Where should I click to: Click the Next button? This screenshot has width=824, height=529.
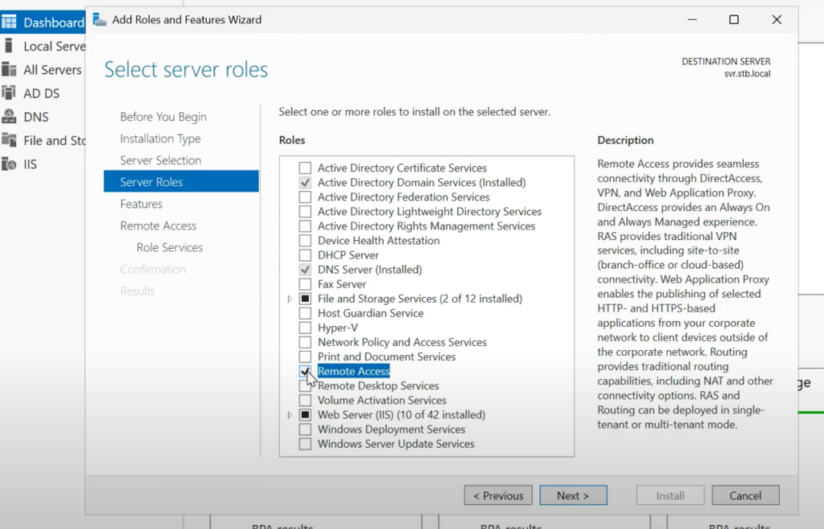(573, 495)
